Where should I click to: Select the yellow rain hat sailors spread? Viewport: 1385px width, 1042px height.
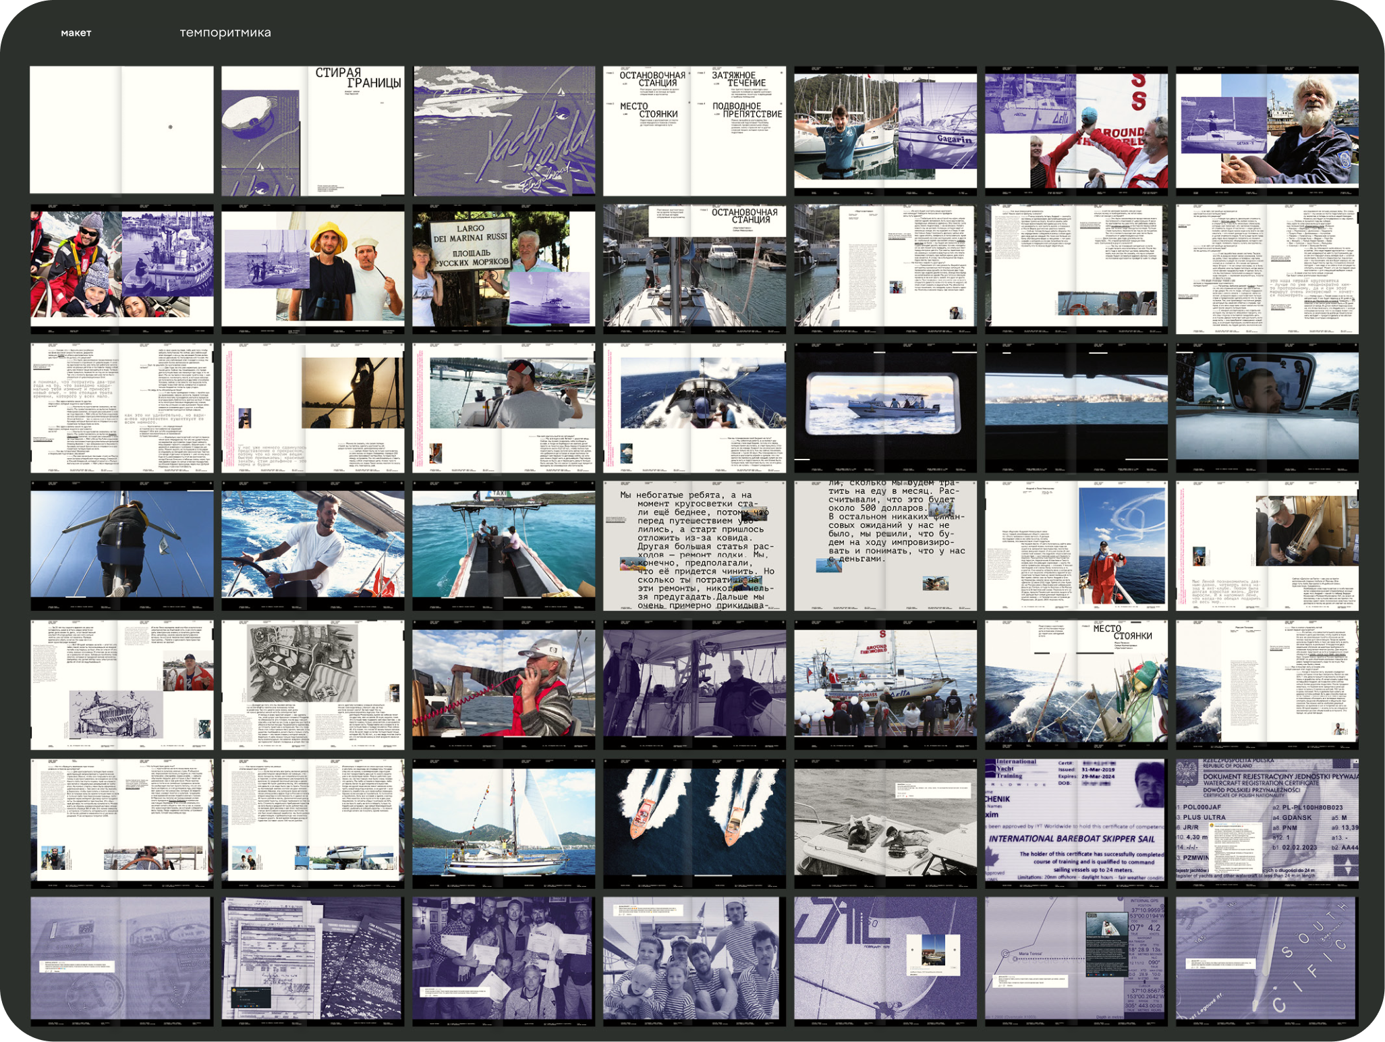[x=313, y=269]
